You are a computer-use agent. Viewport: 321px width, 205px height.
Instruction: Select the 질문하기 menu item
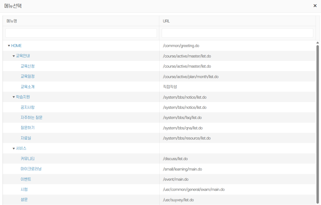pos(28,128)
